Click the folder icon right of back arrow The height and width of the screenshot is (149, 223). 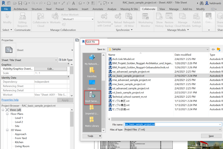click(x=219, y=49)
